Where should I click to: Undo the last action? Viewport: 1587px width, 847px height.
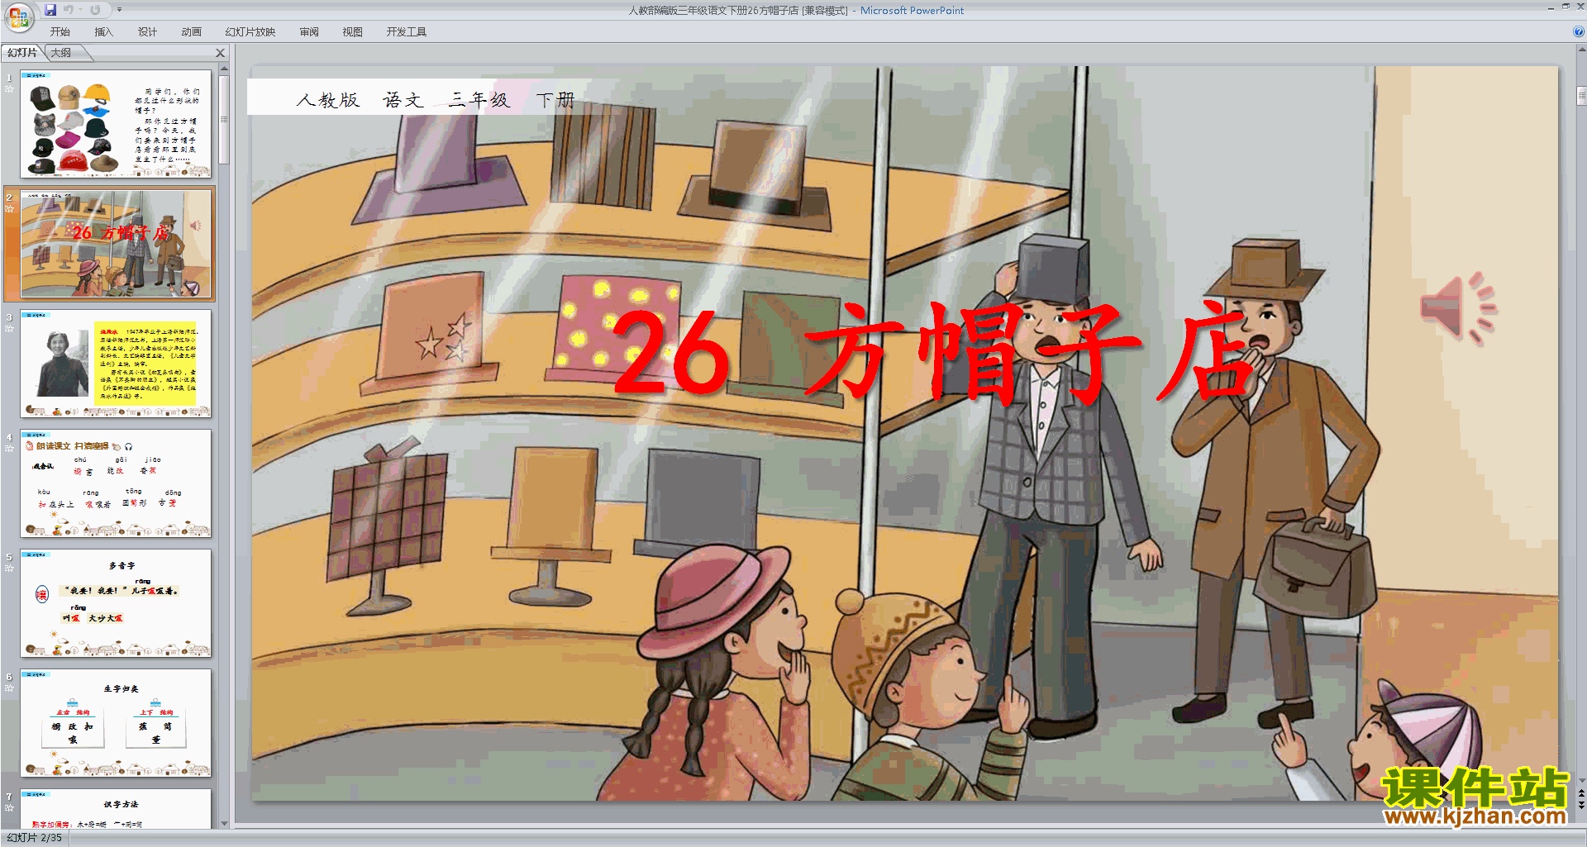pos(68,10)
